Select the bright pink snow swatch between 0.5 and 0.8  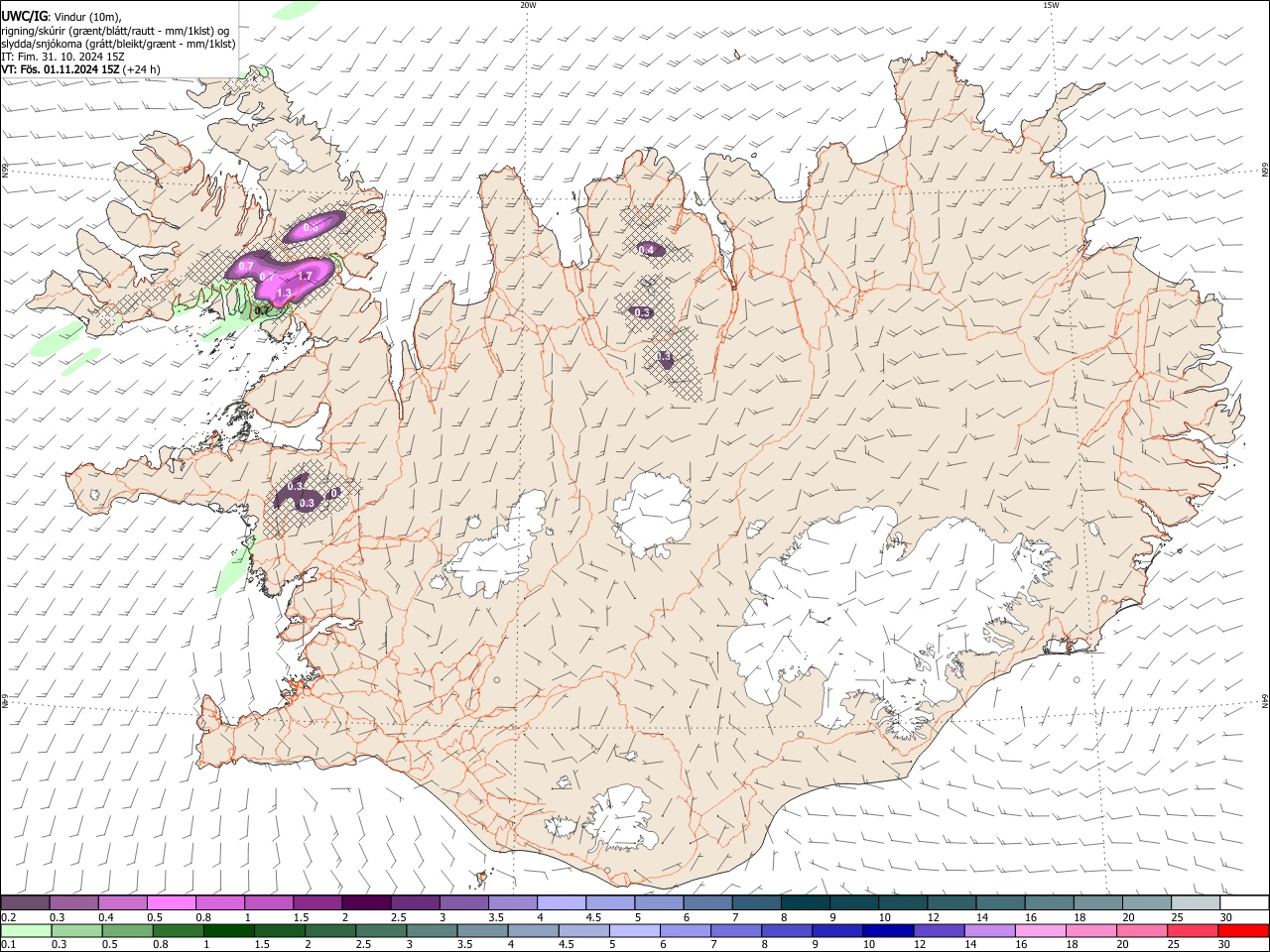(x=171, y=903)
